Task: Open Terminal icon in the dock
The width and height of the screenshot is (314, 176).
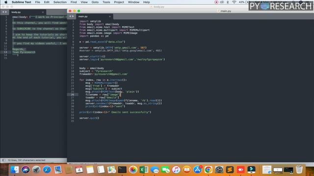Action: click(122, 170)
